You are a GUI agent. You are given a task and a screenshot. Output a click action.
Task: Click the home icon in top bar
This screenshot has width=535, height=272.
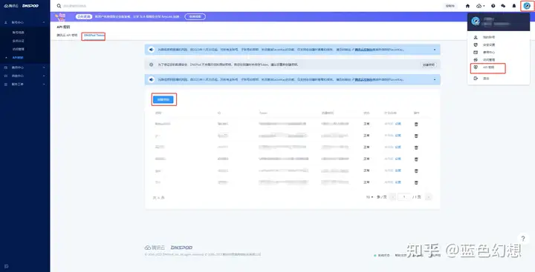467,6
